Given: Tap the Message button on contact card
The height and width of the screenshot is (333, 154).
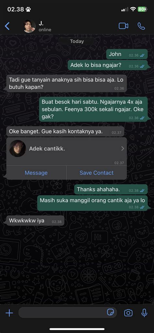Looking at the screenshot, I should 36,173.
